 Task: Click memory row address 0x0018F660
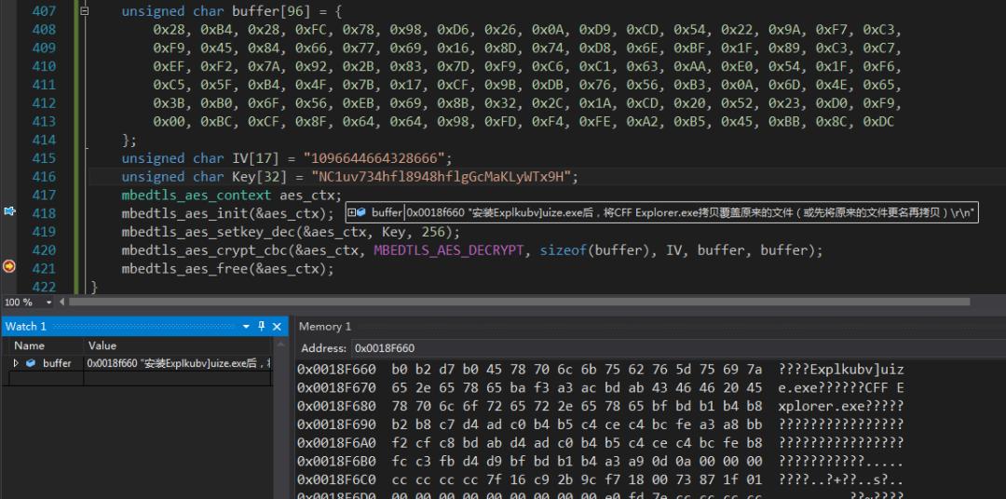[x=336, y=370]
